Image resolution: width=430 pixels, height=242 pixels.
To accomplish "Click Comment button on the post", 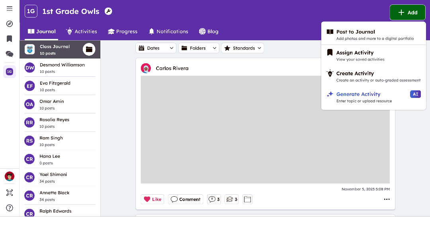I will point(186,199).
